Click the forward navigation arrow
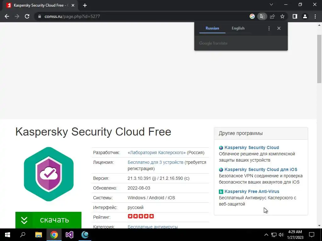The image size is (322, 241). (x=17, y=16)
